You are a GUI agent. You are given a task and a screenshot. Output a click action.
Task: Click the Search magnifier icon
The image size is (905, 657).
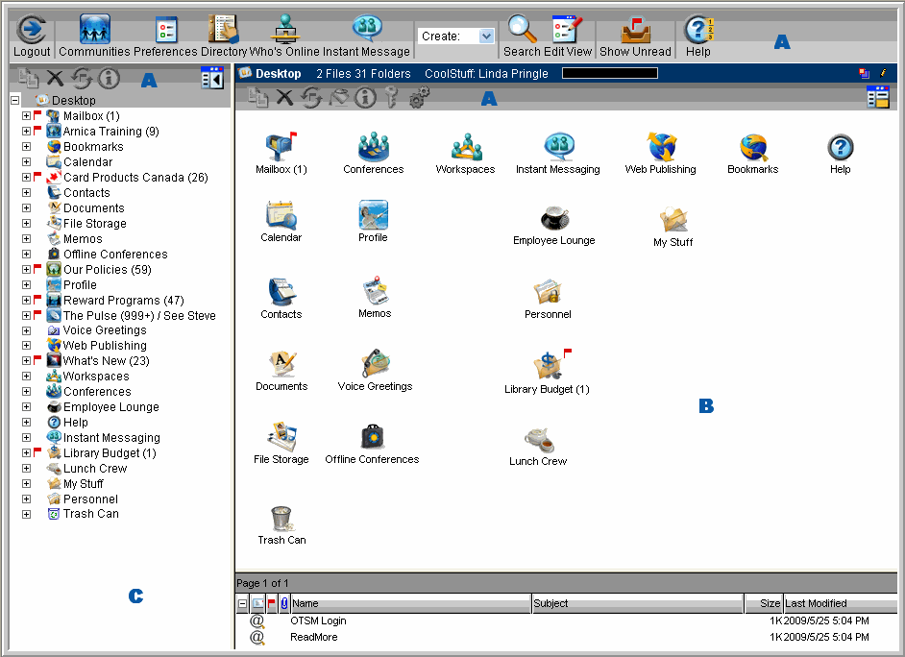point(522,31)
